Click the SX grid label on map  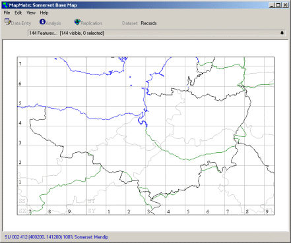coord(22,211)
